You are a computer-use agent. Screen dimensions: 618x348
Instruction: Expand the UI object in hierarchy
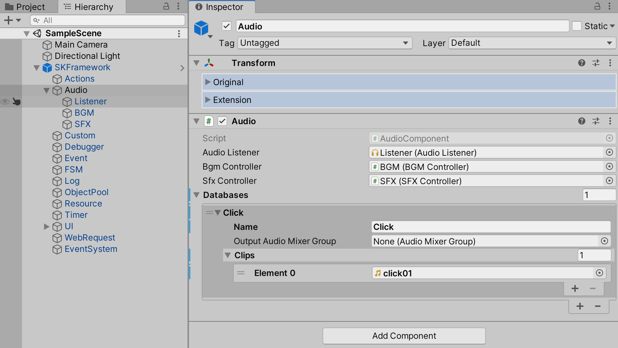47,226
